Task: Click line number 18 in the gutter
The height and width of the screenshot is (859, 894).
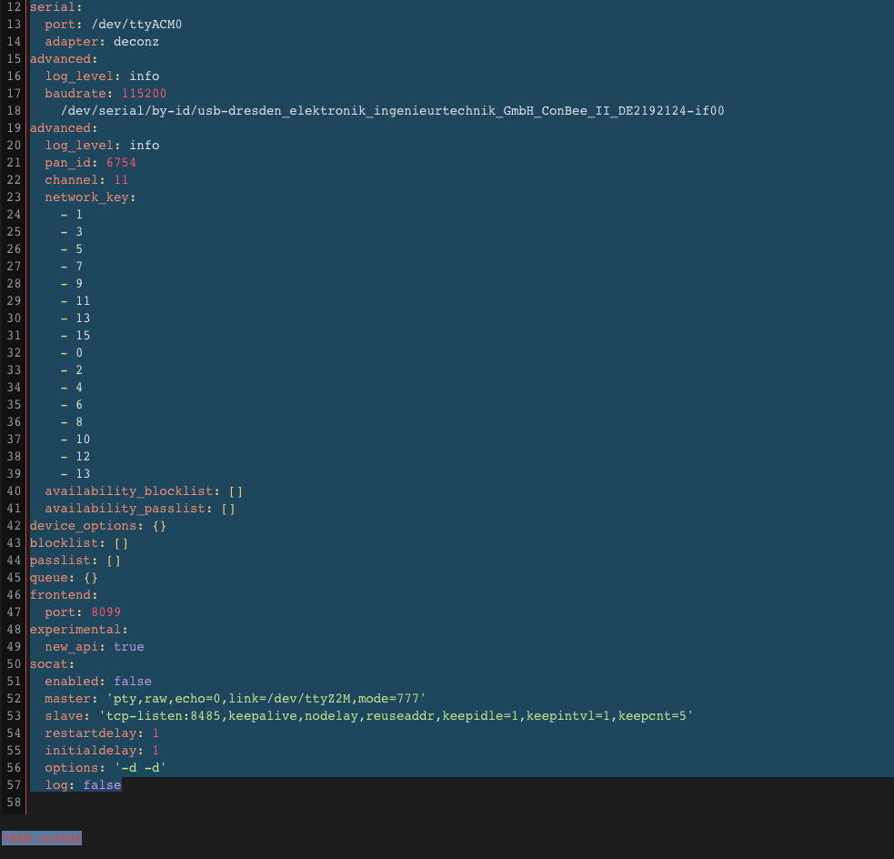Action: [14, 111]
